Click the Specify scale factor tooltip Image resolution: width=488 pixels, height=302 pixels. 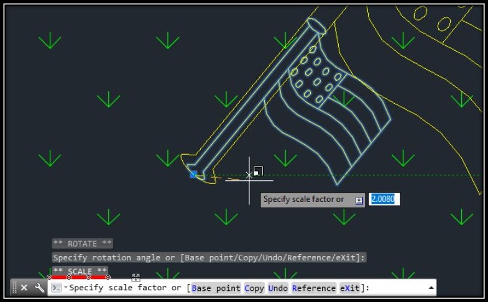pos(313,199)
